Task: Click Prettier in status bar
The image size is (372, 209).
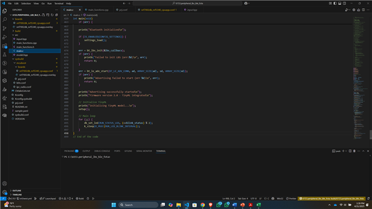Action: 291,199
